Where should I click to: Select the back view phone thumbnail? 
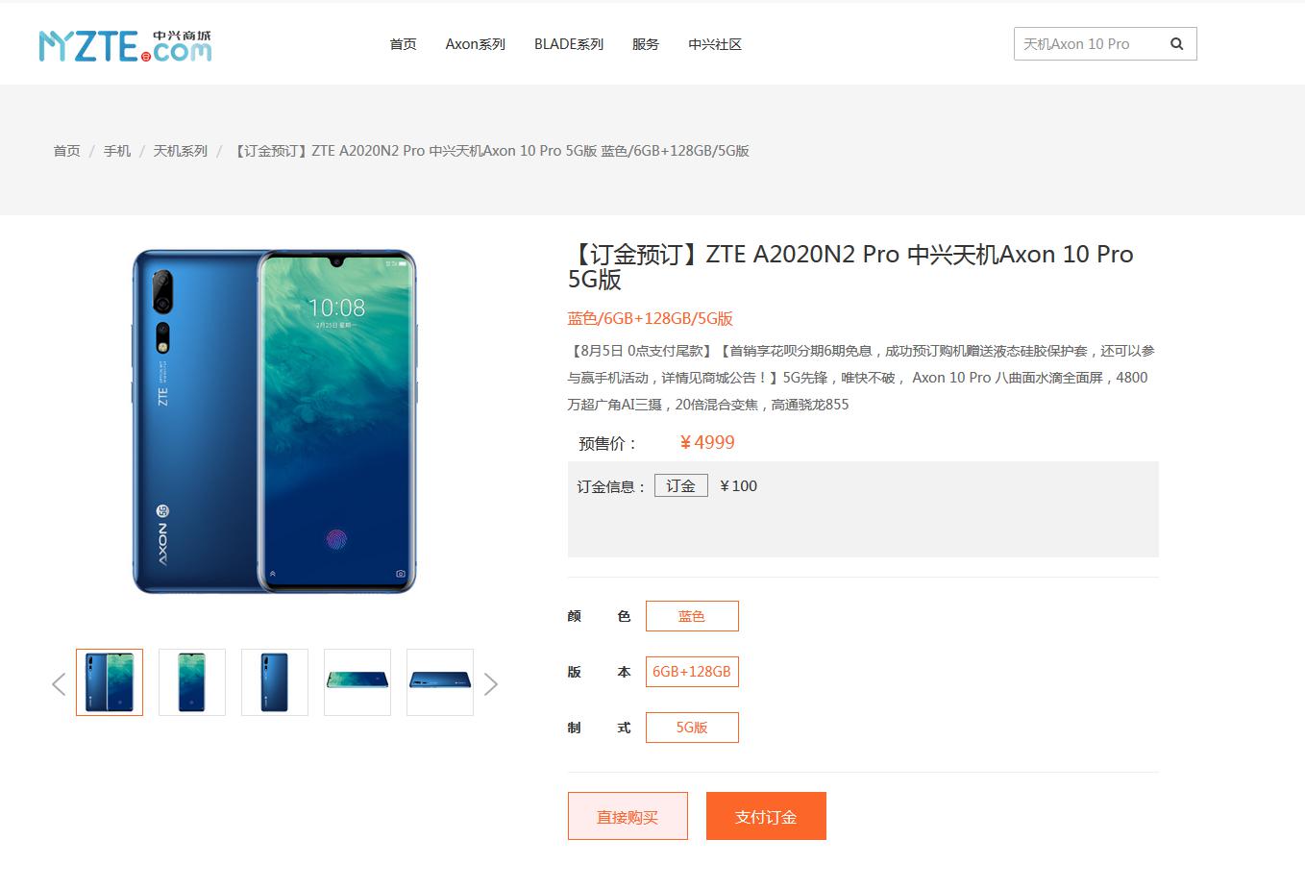pyautogui.click(x=275, y=682)
